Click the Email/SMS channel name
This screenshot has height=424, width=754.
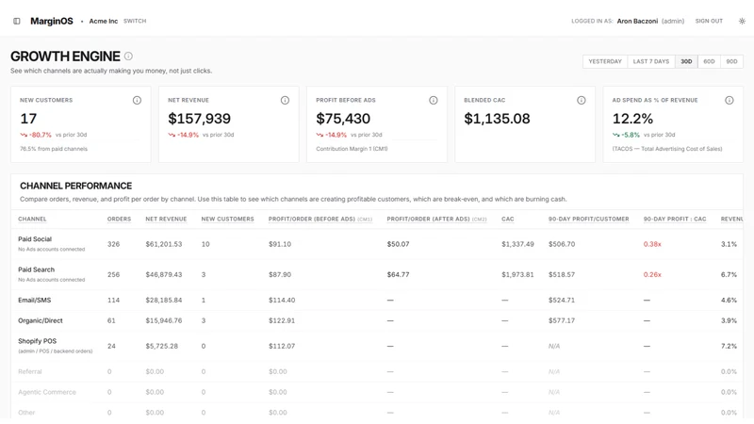click(x=34, y=300)
